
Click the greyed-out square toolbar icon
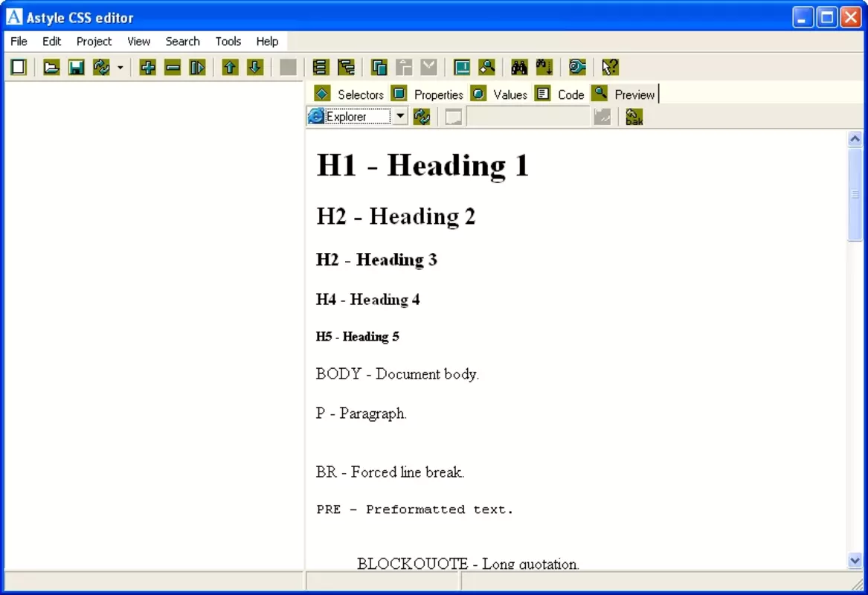tap(288, 68)
